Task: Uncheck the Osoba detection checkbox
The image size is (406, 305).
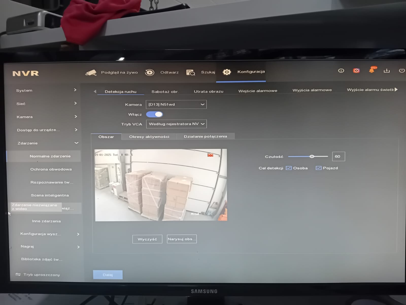Action: 289,168
